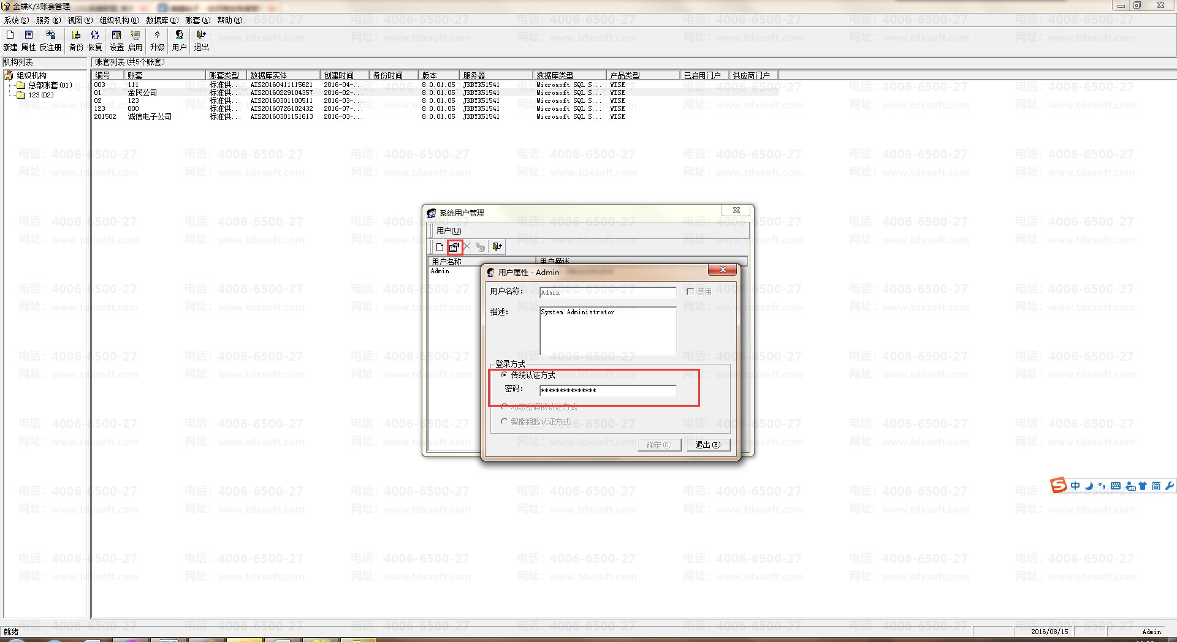Viewport: 1177px width, 642px height.
Task: Click the 描述 text area
Action: (608, 331)
